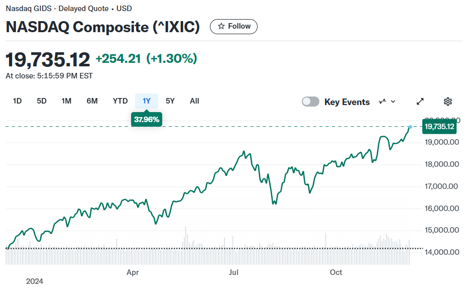Choose the 5Y range tab
Image resolution: width=466 pixels, height=288 pixels.
tap(170, 101)
